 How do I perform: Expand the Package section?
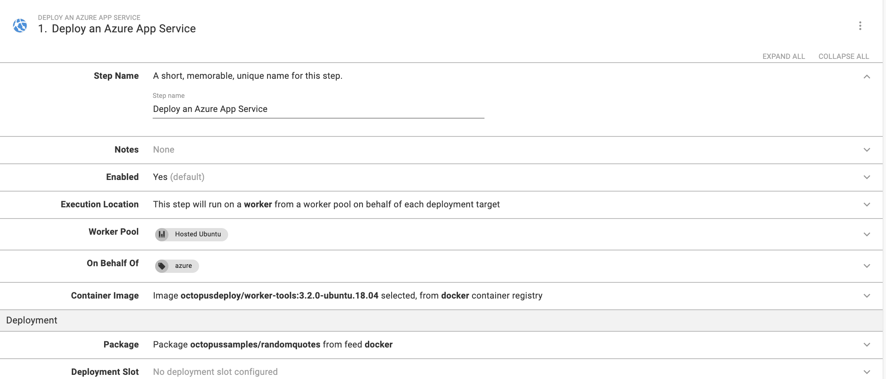click(867, 344)
